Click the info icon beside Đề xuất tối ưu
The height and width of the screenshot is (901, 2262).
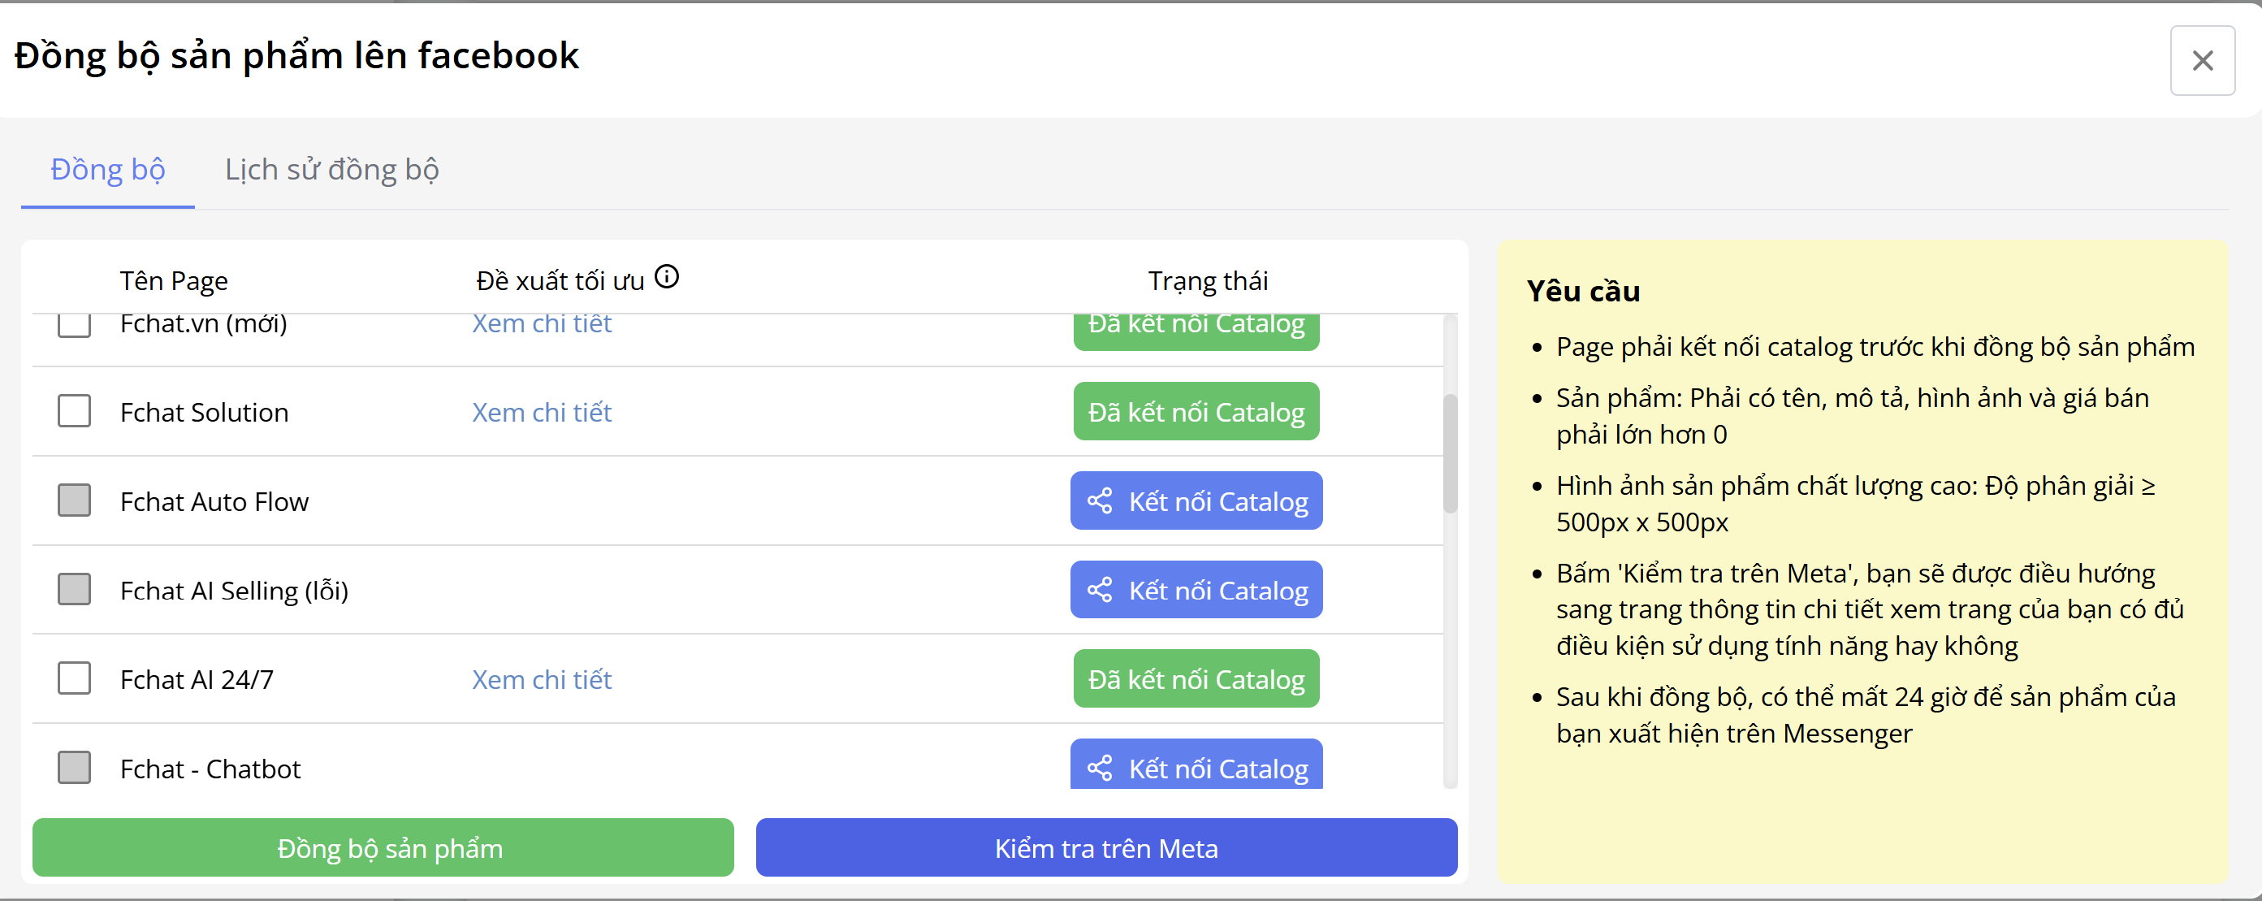(668, 278)
